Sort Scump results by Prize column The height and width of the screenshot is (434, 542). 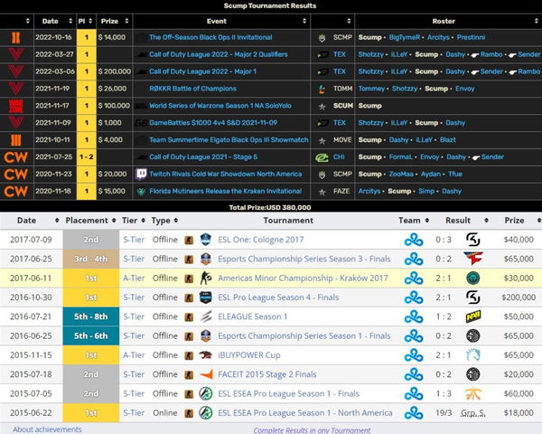click(x=126, y=21)
